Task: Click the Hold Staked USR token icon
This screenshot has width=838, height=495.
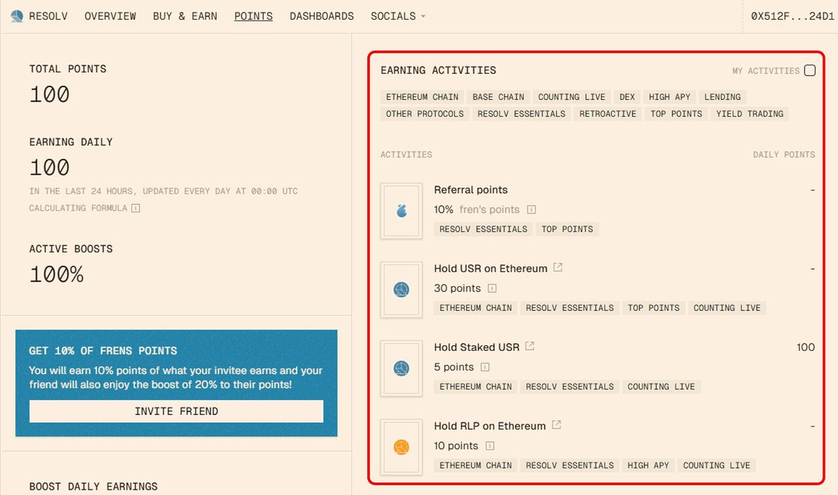Action: [401, 368]
